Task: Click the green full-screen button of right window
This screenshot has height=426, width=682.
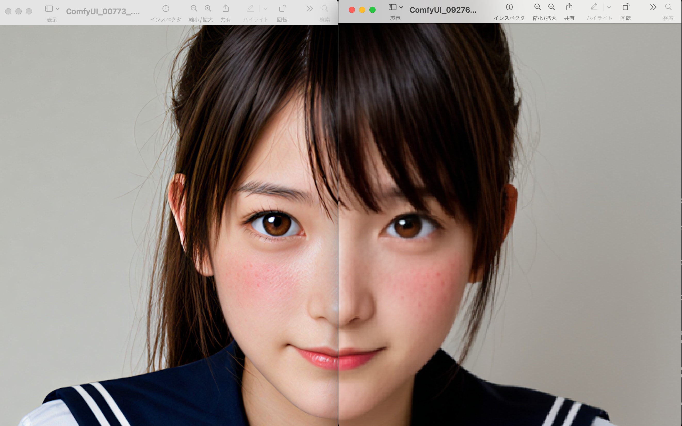Action: [x=372, y=10]
